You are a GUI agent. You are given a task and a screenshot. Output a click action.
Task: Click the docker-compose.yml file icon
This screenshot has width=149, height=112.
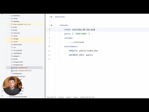[x=12, y=68]
